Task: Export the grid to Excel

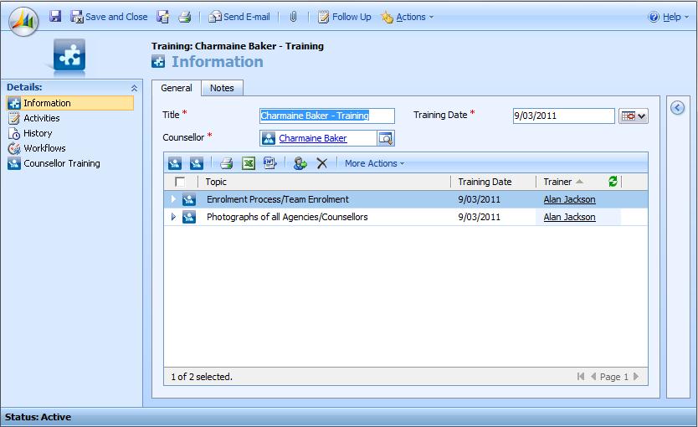Action: pyautogui.click(x=249, y=163)
